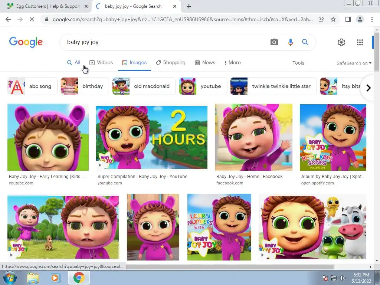Screen dimensions: 380x285
Task: Open the SafeSearch on dropdown
Action: tap(354, 63)
